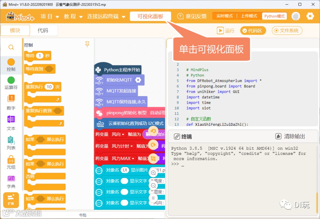The width and height of the screenshot is (320, 219).
Task: Click the 清除输出 broom icon
Action: point(278,136)
